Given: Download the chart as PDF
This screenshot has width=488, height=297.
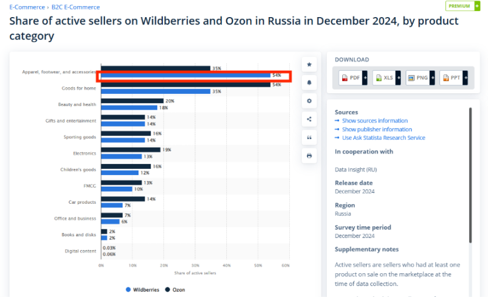Looking at the screenshot, I should (x=353, y=78).
